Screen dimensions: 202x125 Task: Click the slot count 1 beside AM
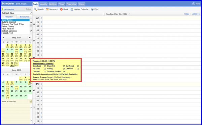[x=41, y=18]
